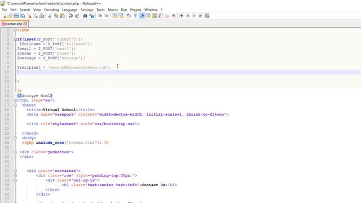Collapse the if(isset fold marker at line 3
Image resolution: width=361 pixels, height=203 pixels.
15,39
